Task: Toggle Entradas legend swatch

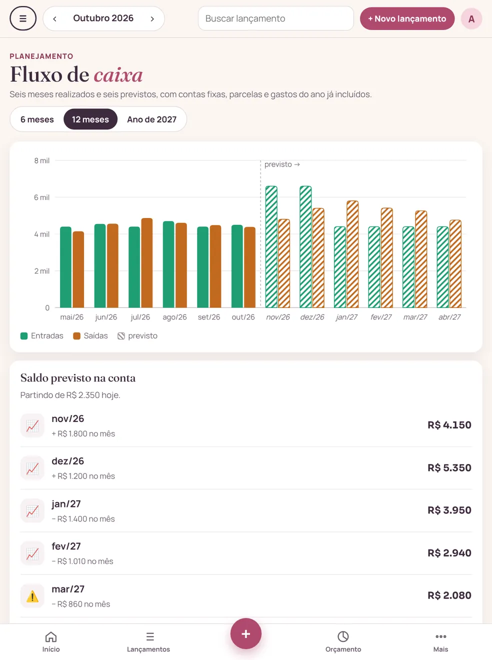Action: [24, 336]
